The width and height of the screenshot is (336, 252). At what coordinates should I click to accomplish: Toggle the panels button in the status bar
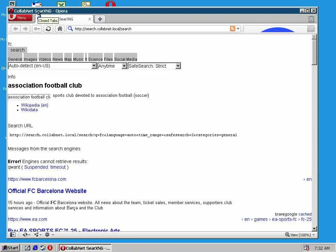pyautogui.click(x=13, y=235)
